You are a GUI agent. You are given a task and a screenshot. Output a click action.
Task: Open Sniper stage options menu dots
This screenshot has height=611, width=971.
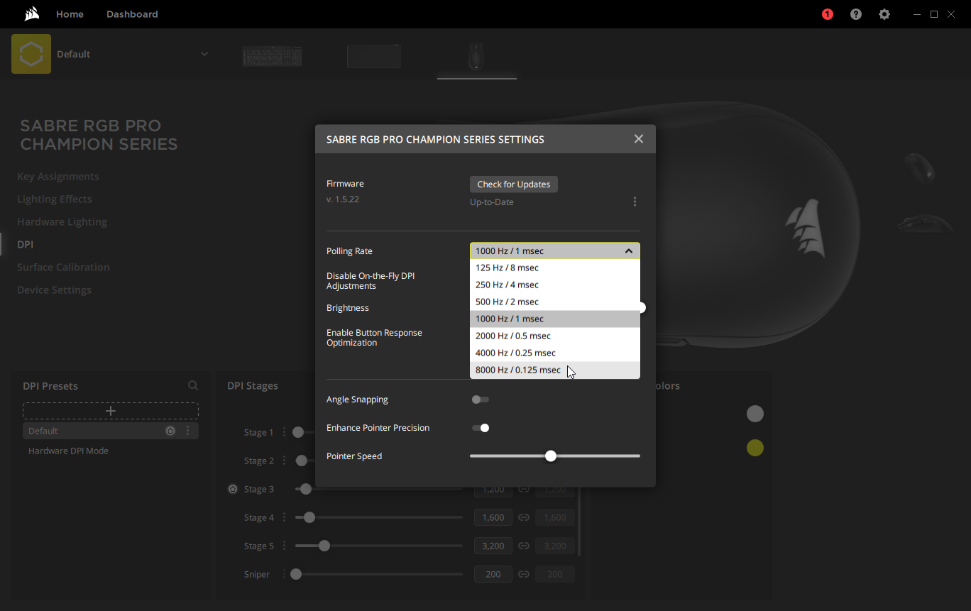click(x=285, y=574)
